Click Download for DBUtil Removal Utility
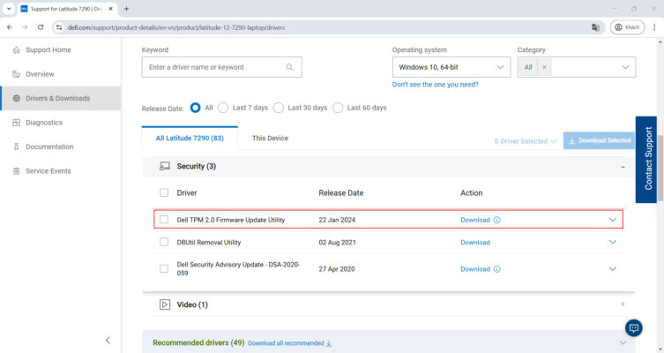The image size is (664, 353). pos(475,242)
